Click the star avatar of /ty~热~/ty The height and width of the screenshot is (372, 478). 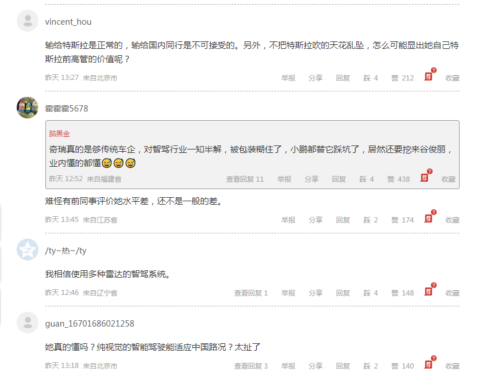pyautogui.click(x=28, y=250)
